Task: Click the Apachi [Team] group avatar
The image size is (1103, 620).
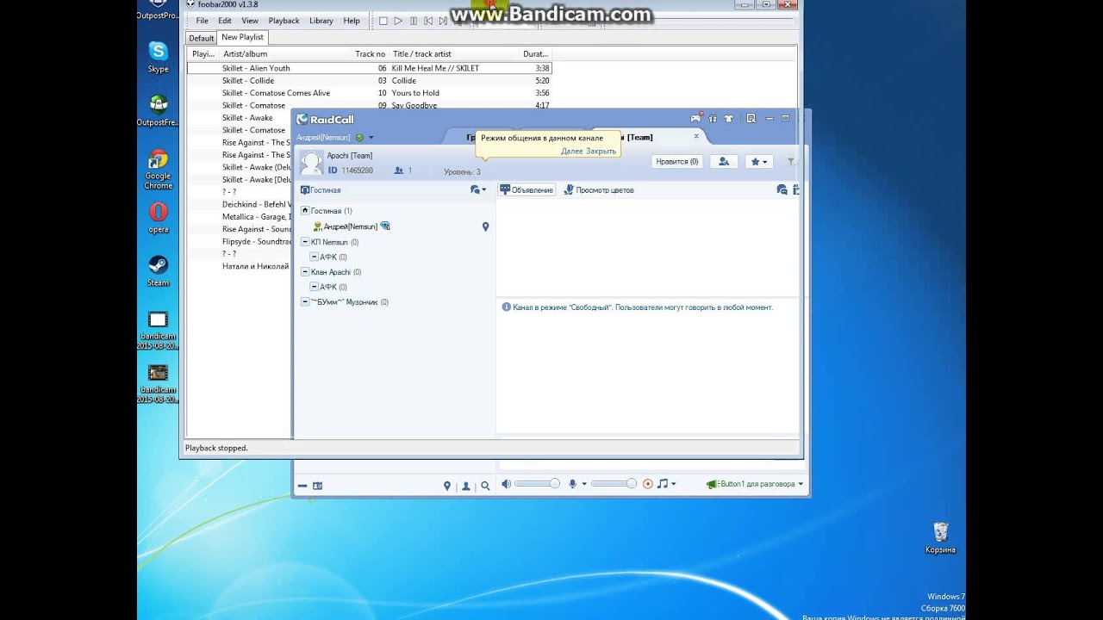Action: [311, 162]
